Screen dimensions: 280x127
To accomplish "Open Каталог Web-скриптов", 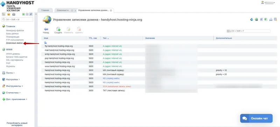I will click(x=16, y=57).
